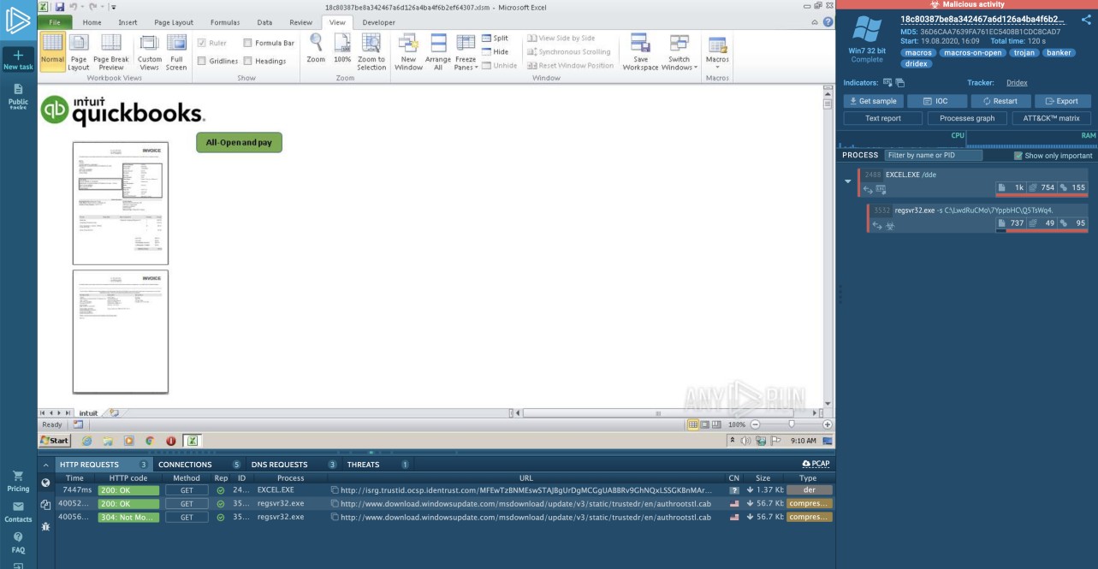This screenshot has width=1098, height=569.
Task: Click zoom in plus button
Action: [827, 424]
